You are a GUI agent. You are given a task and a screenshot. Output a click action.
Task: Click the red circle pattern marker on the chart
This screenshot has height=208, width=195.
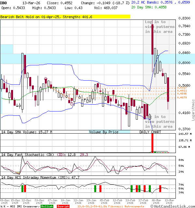(x=45, y=79)
